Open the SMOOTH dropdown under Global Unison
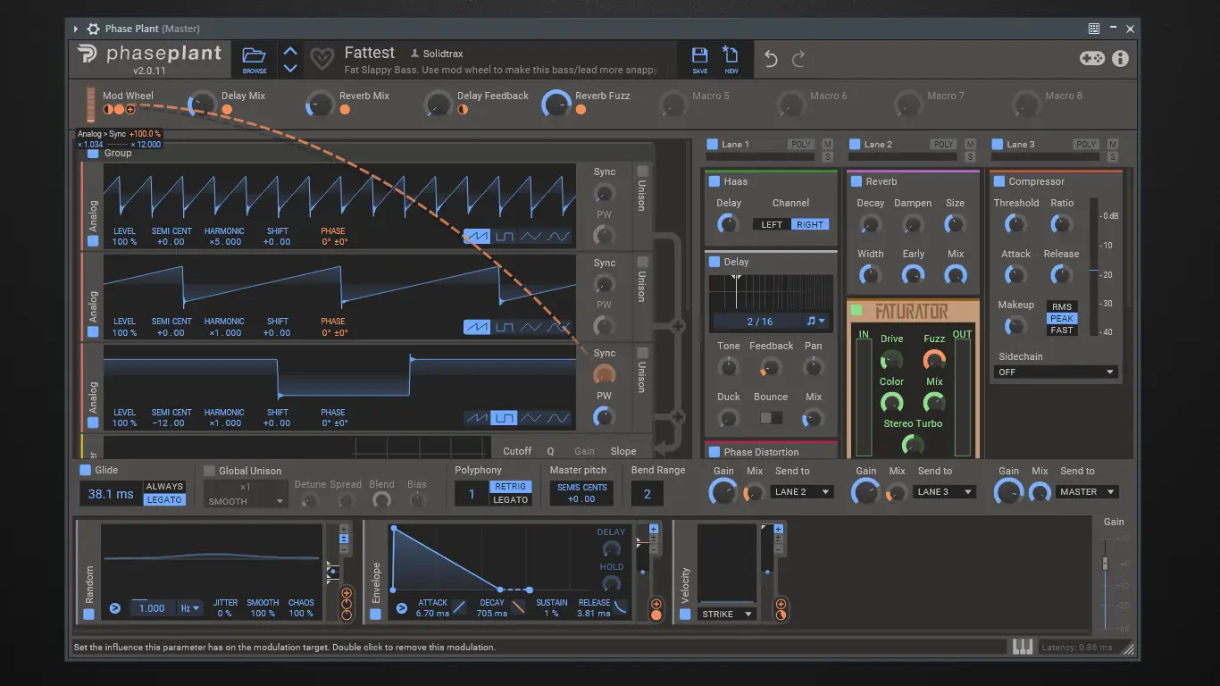This screenshot has width=1220, height=686. [x=246, y=501]
